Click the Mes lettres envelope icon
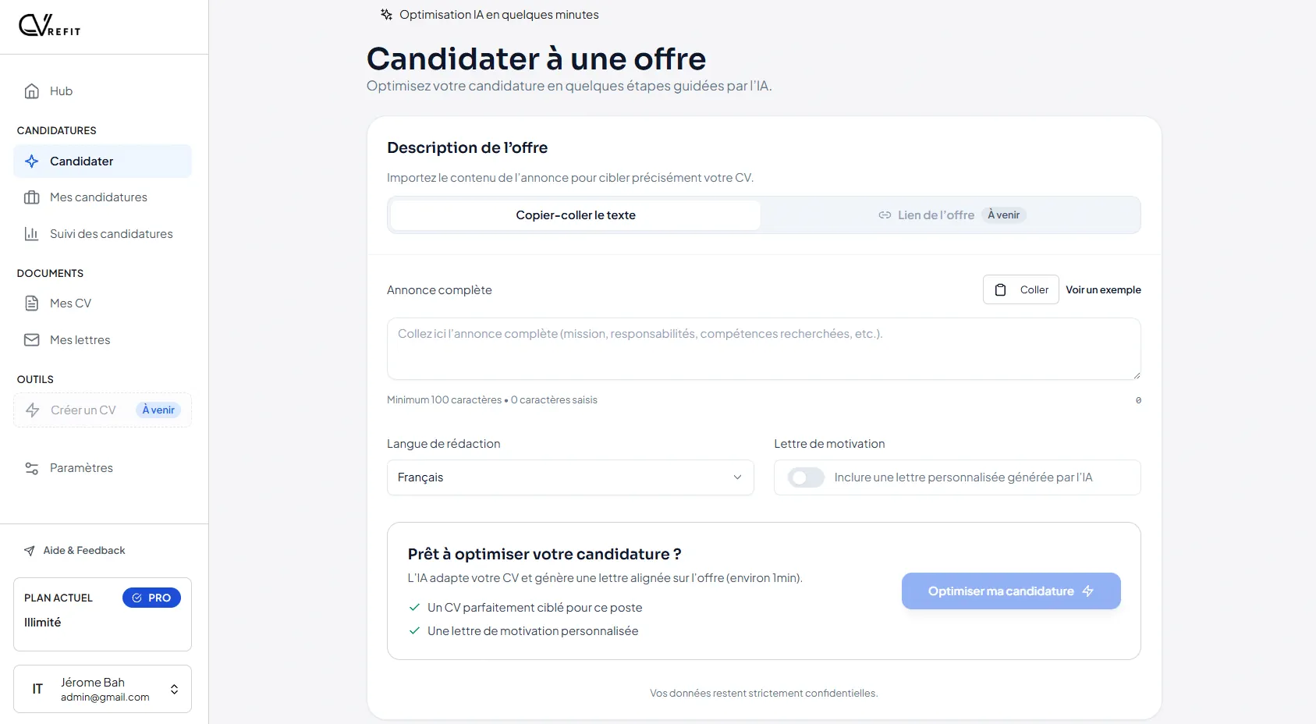Viewport: 1316px width, 724px height. click(32, 340)
